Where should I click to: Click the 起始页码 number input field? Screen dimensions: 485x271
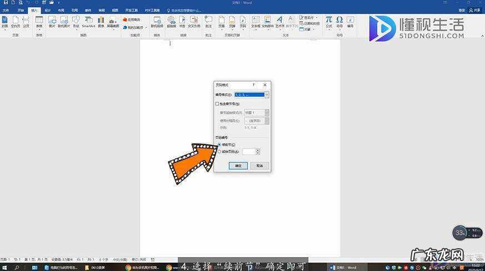tap(248, 151)
